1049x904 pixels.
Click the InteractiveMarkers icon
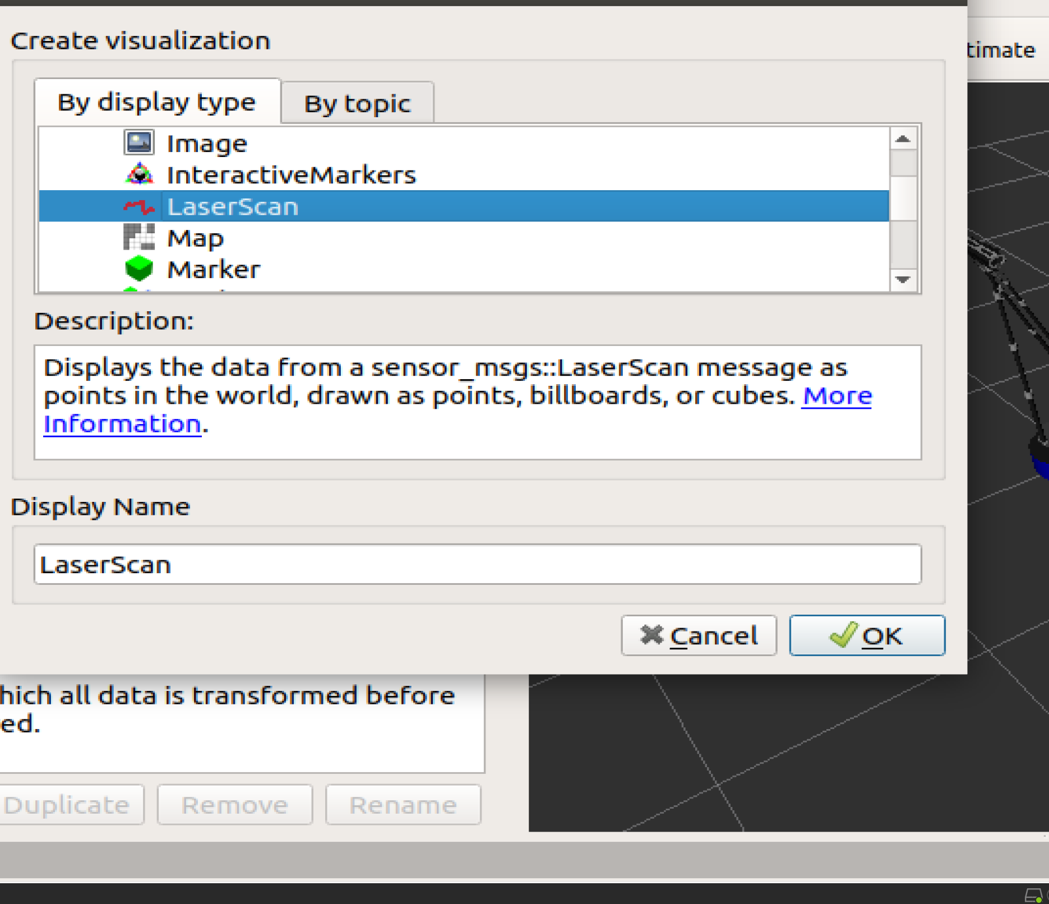point(138,174)
